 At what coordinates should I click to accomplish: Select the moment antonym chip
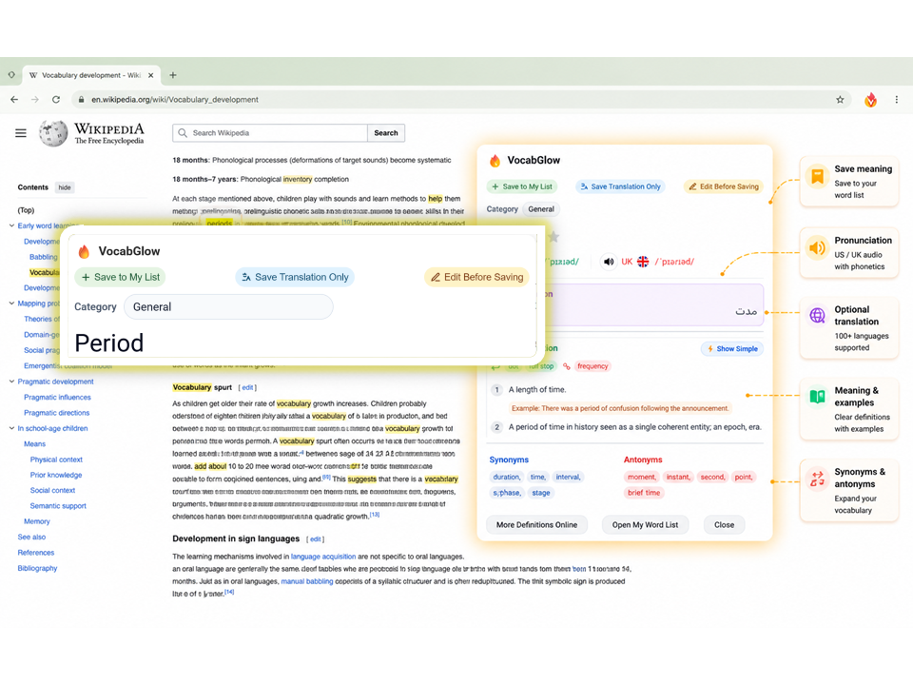tap(642, 477)
